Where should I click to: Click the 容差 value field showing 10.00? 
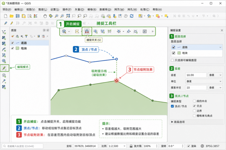pyautogui.click(x=196, y=75)
